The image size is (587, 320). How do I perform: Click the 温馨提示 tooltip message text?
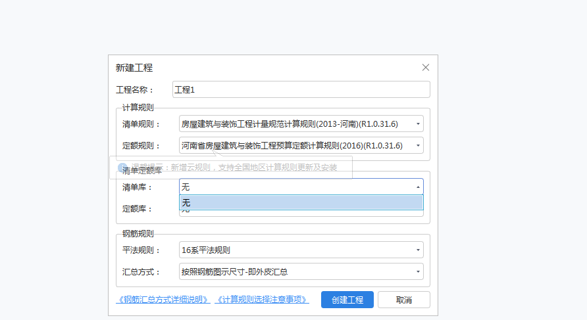(253, 168)
